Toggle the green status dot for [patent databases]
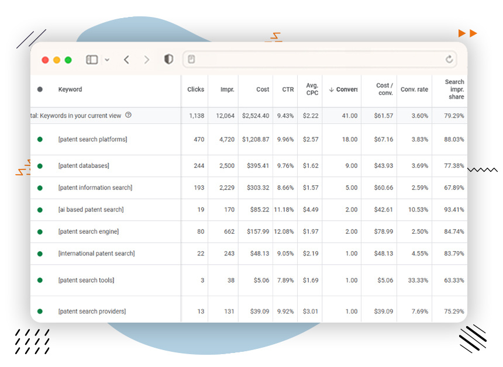Viewport: 503px width, 367px height. [39, 165]
